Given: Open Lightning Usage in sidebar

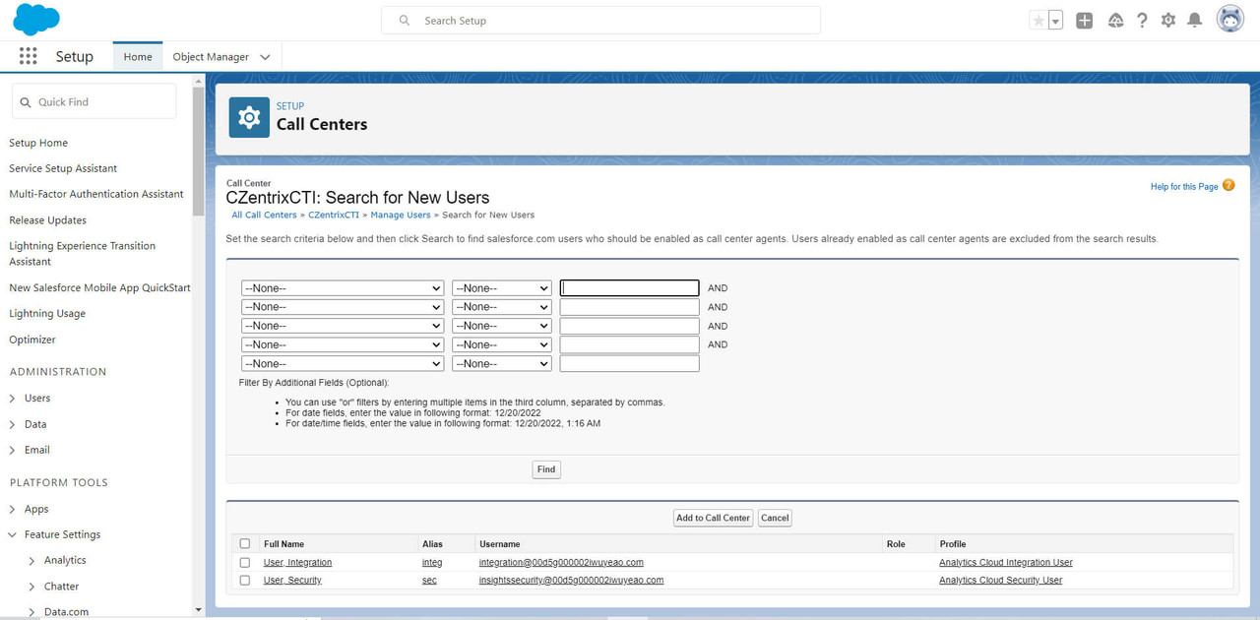Looking at the screenshot, I should coord(47,313).
